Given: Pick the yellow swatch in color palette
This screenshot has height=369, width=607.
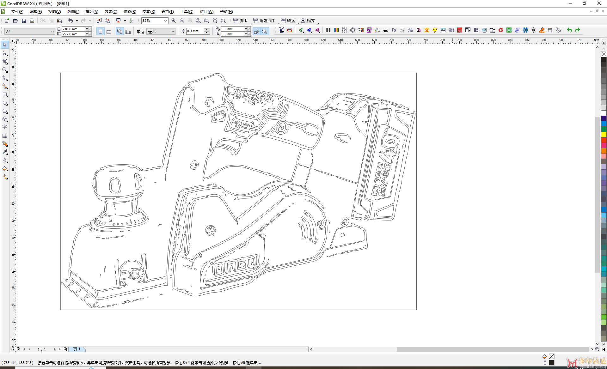Looking at the screenshot, I should coord(604,135).
